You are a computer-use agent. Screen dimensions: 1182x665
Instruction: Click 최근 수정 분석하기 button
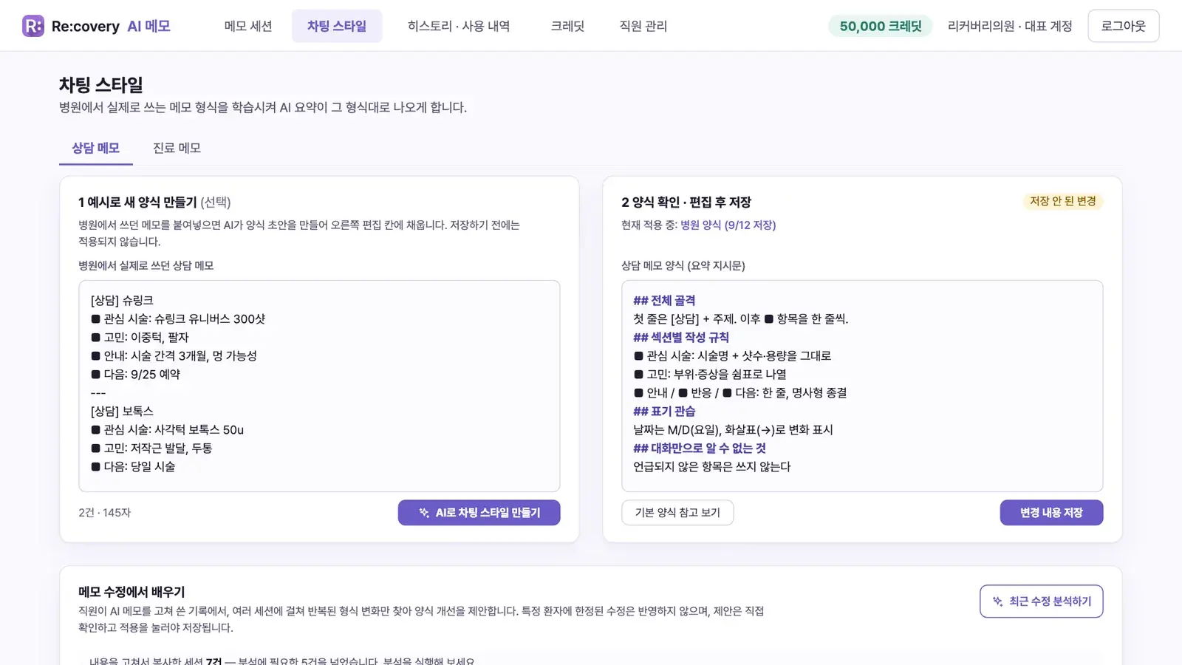click(1042, 601)
